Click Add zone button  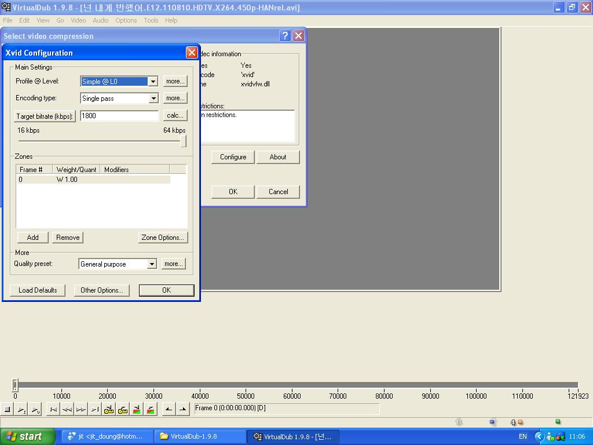tap(33, 237)
